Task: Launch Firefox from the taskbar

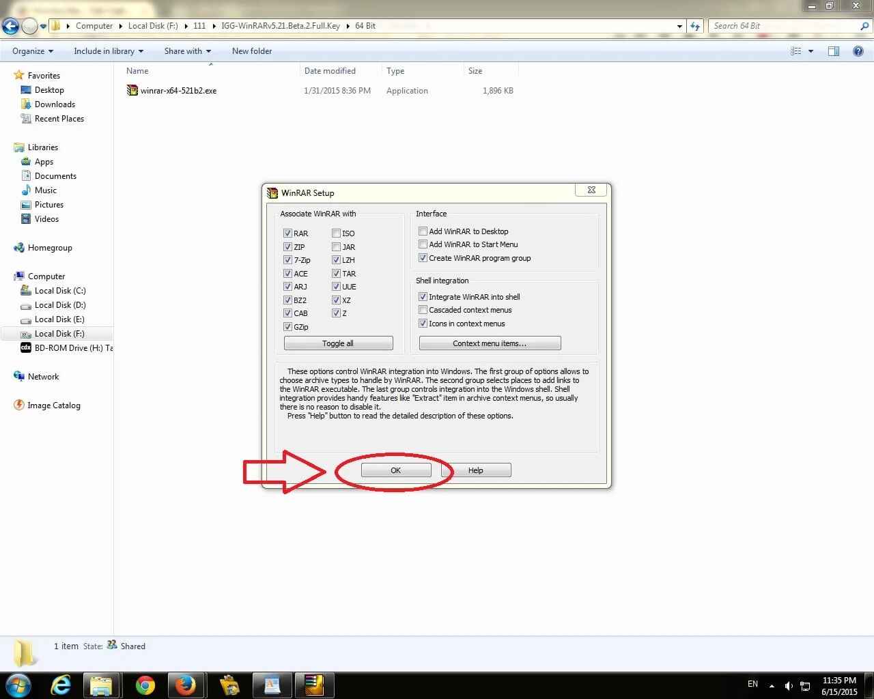Action: [185, 685]
